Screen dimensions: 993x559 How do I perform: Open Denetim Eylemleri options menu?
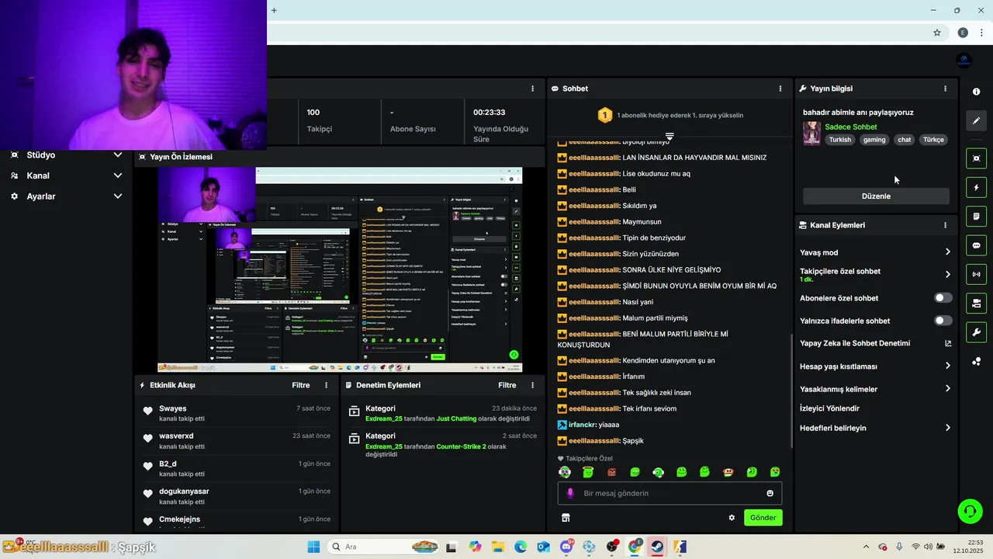click(532, 385)
